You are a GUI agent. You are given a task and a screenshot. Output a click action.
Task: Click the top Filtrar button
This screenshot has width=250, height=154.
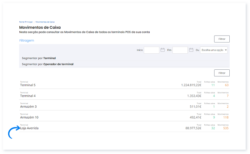click(x=222, y=39)
